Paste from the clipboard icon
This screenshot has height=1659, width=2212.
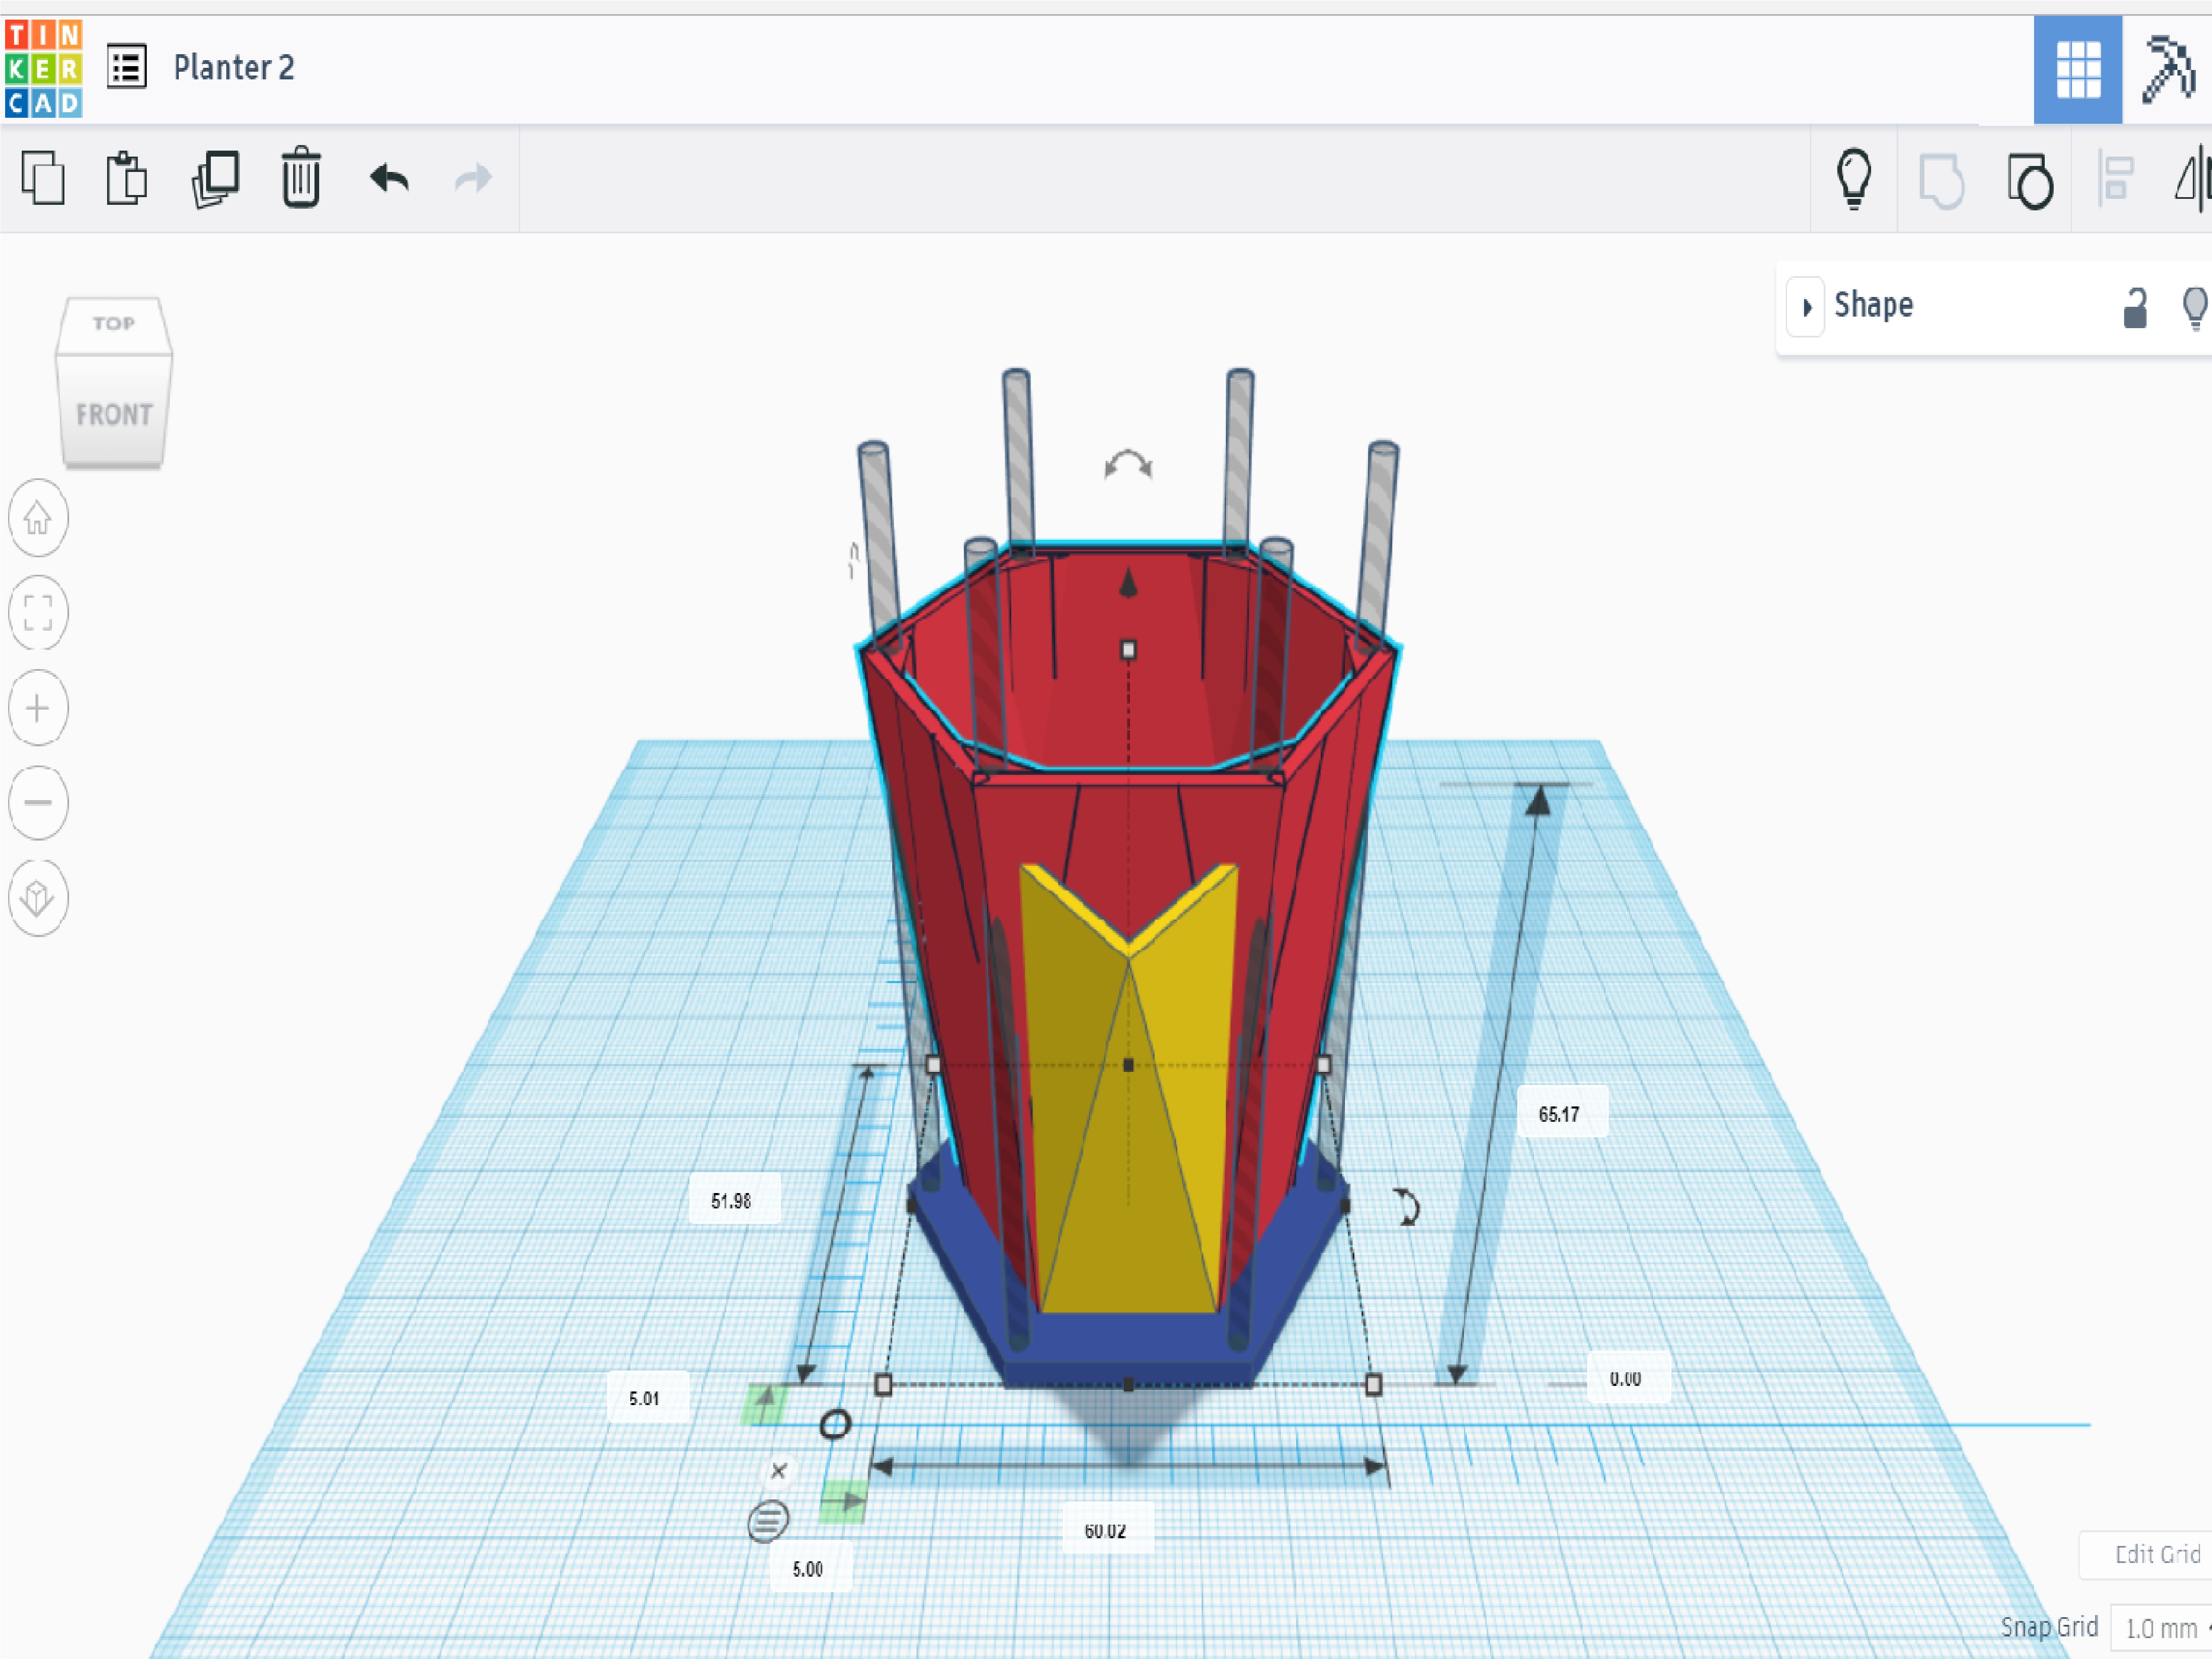(127, 179)
